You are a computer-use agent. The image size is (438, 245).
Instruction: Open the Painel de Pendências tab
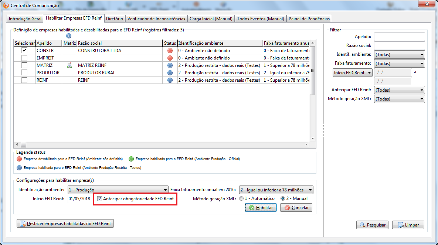309,18
